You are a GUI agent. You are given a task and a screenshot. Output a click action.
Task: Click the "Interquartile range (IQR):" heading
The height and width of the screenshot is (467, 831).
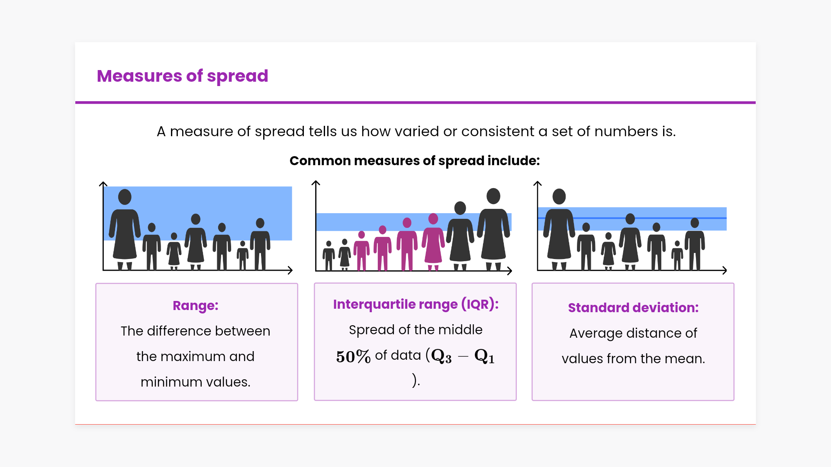click(415, 304)
